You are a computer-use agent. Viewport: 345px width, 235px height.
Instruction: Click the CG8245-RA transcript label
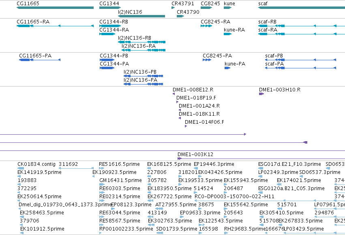click(215, 22)
